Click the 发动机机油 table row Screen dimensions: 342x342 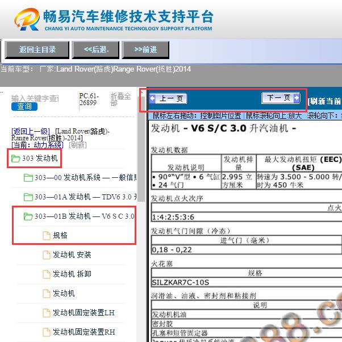[x=247, y=314]
